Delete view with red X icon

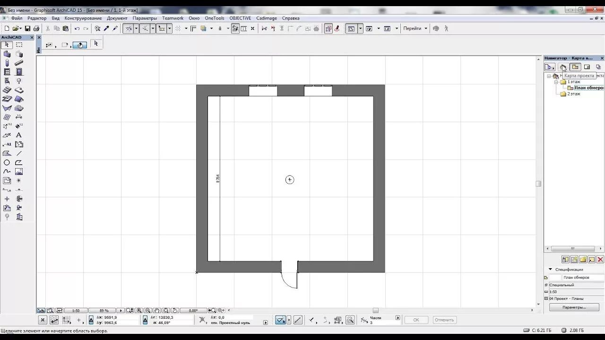pos(600,260)
